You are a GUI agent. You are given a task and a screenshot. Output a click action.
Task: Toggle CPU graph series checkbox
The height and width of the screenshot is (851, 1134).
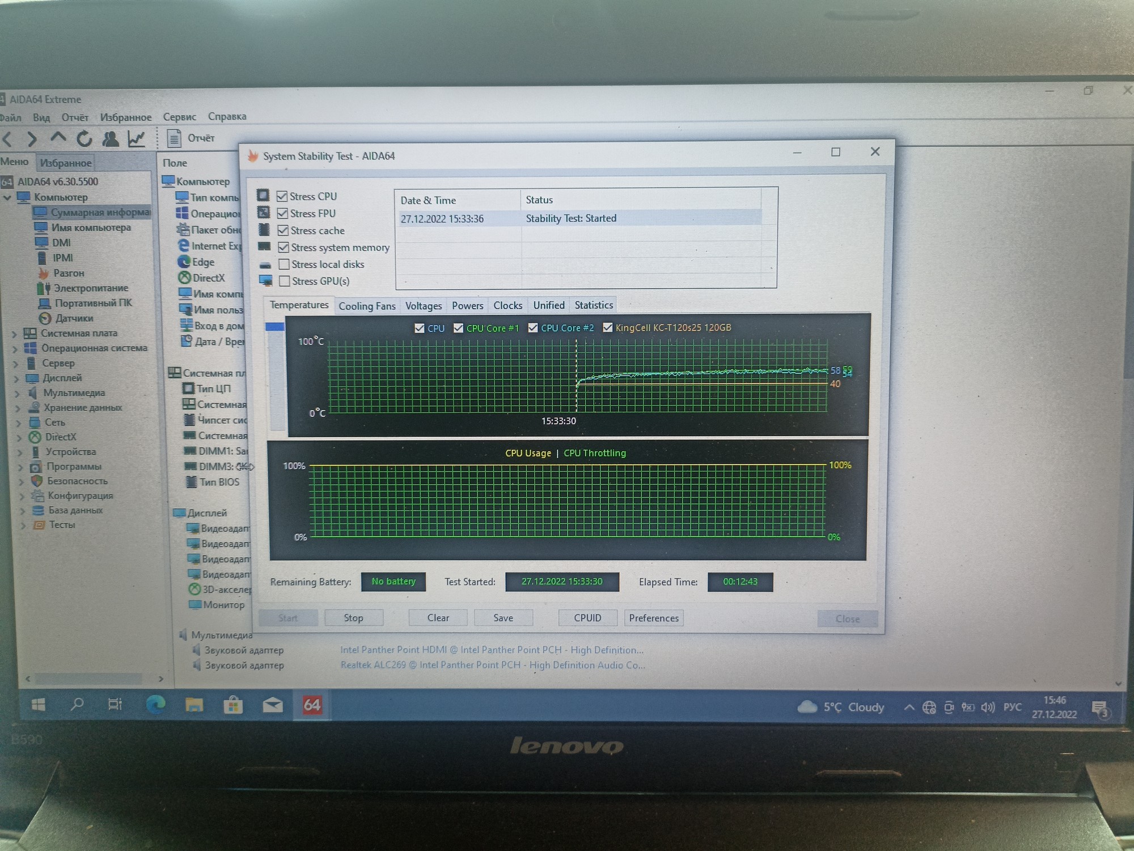pyautogui.click(x=420, y=328)
